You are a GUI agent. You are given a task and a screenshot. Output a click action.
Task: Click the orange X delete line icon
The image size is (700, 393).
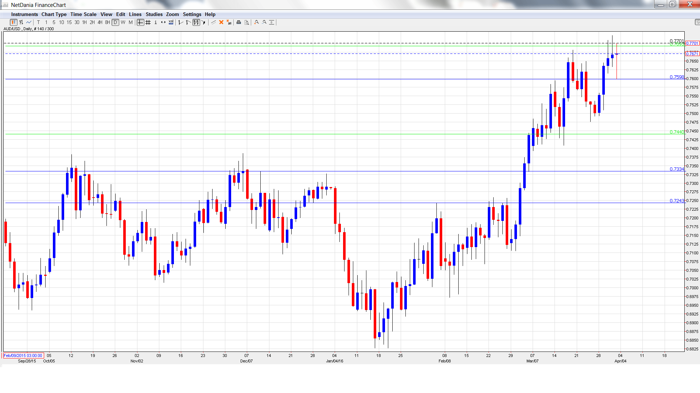pos(221,23)
